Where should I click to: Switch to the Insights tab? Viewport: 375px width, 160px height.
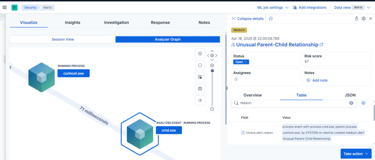pos(73,22)
